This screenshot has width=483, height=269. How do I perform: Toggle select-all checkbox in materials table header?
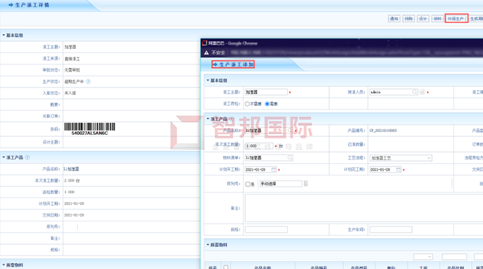click(226, 267)
